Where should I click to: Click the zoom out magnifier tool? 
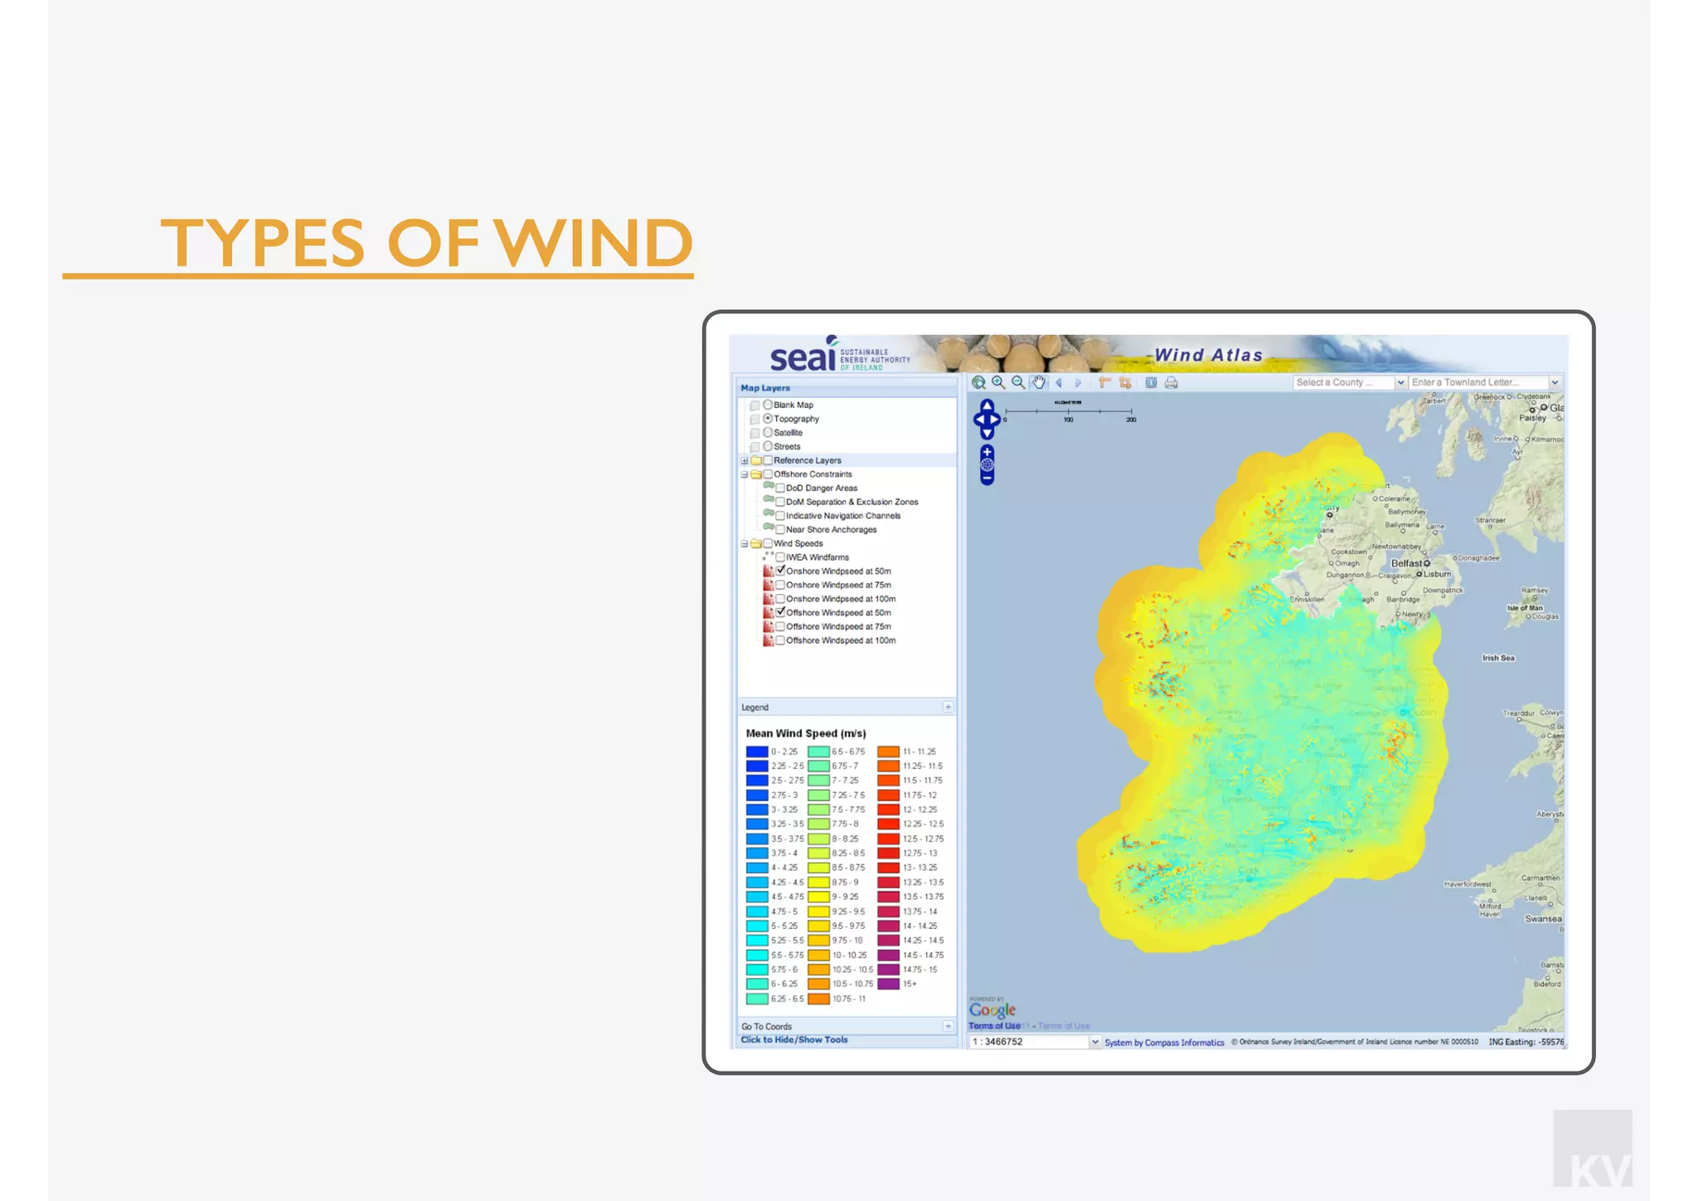[1018, 382]
